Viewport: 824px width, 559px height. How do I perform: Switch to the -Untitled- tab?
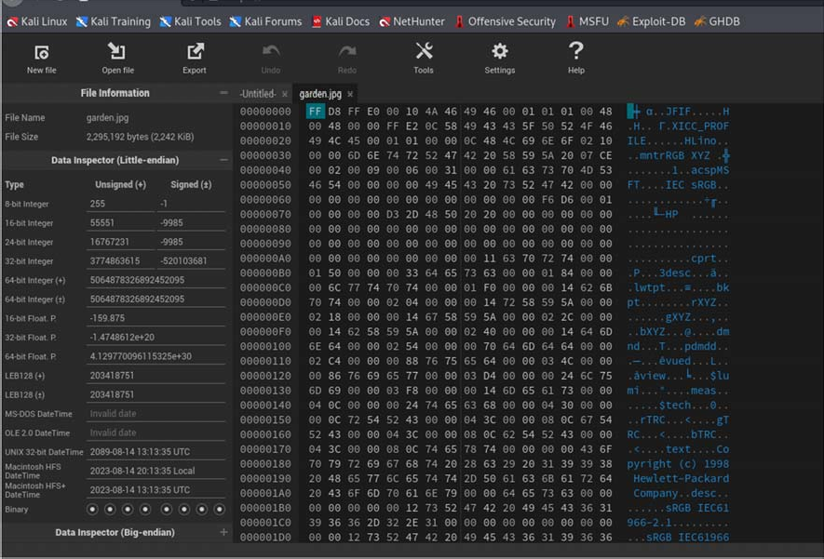(258, 94)
